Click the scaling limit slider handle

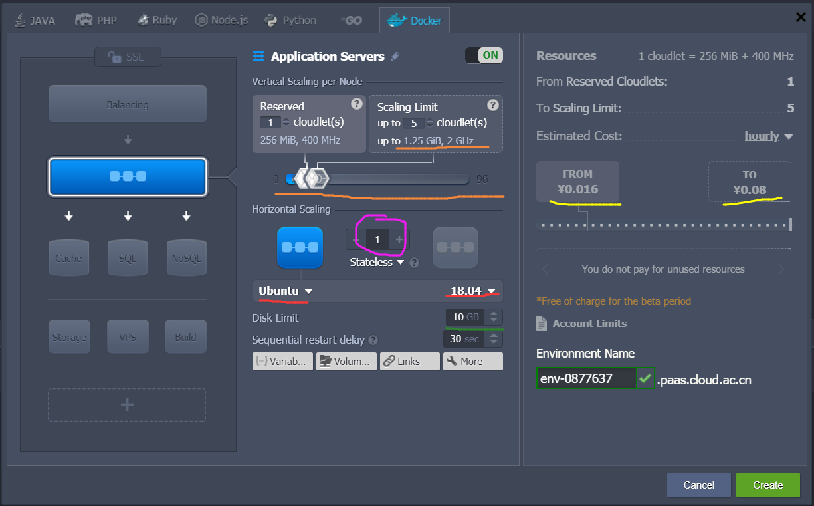[319, 178]
